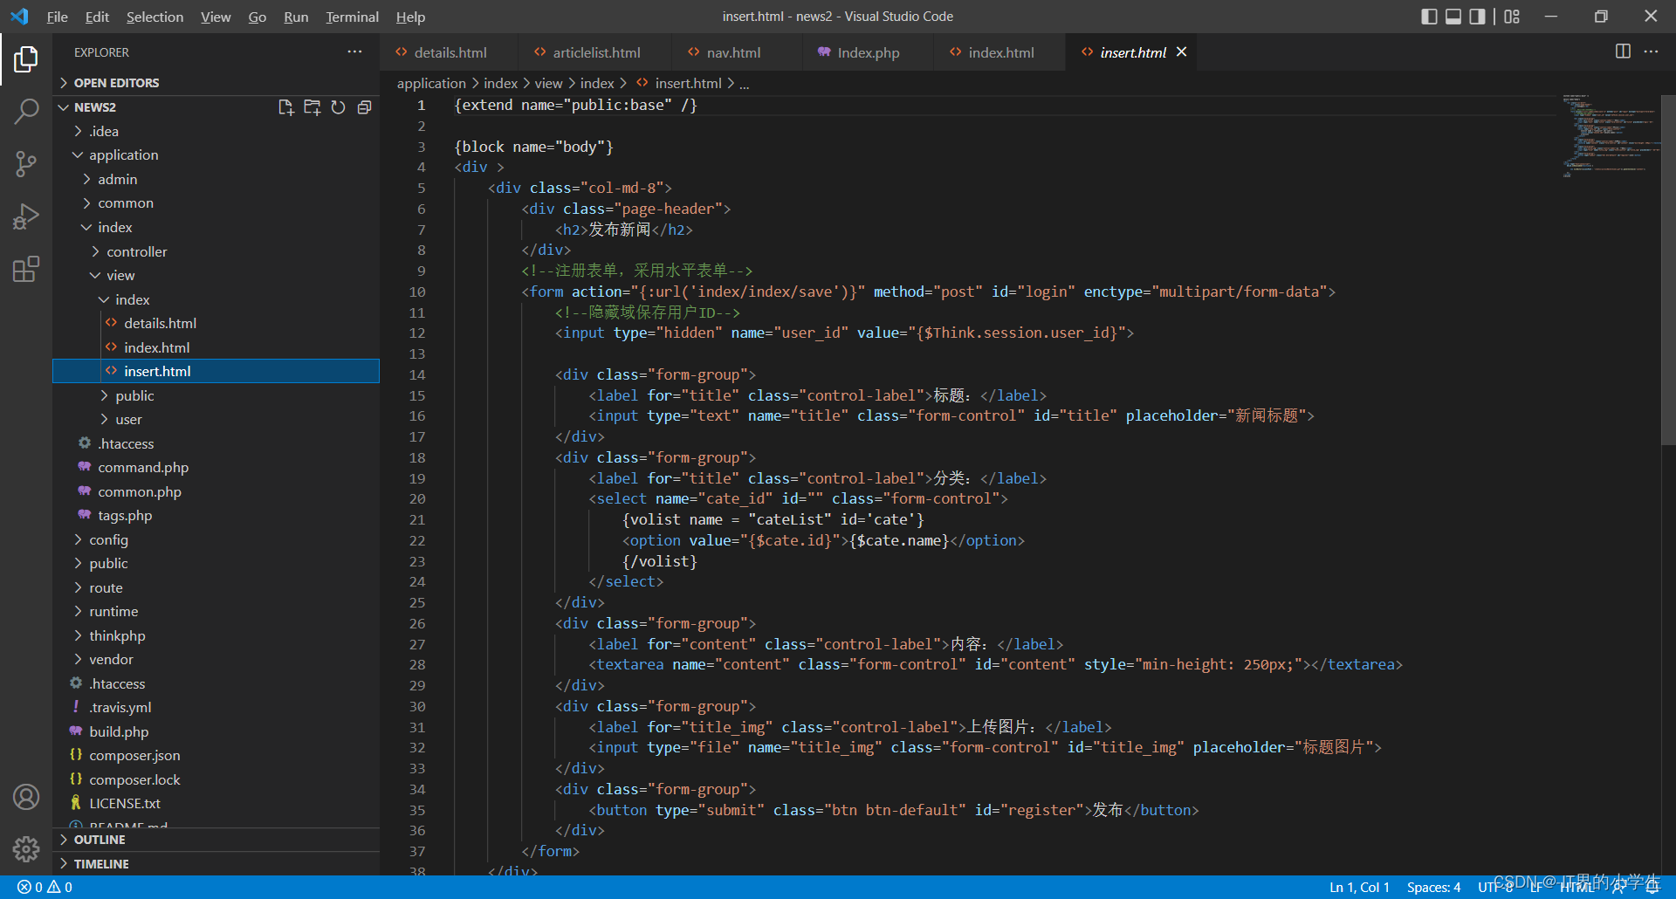Click New Folder icon in NEWS2 header
The width and height of the screenshot is (1676, 899).
[x=312, y=107]
